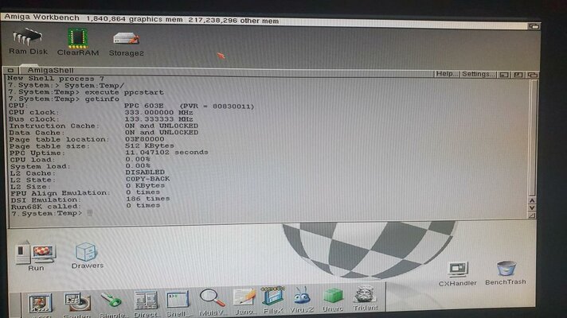Start VirusZ from the dock

tap(302, 301)
